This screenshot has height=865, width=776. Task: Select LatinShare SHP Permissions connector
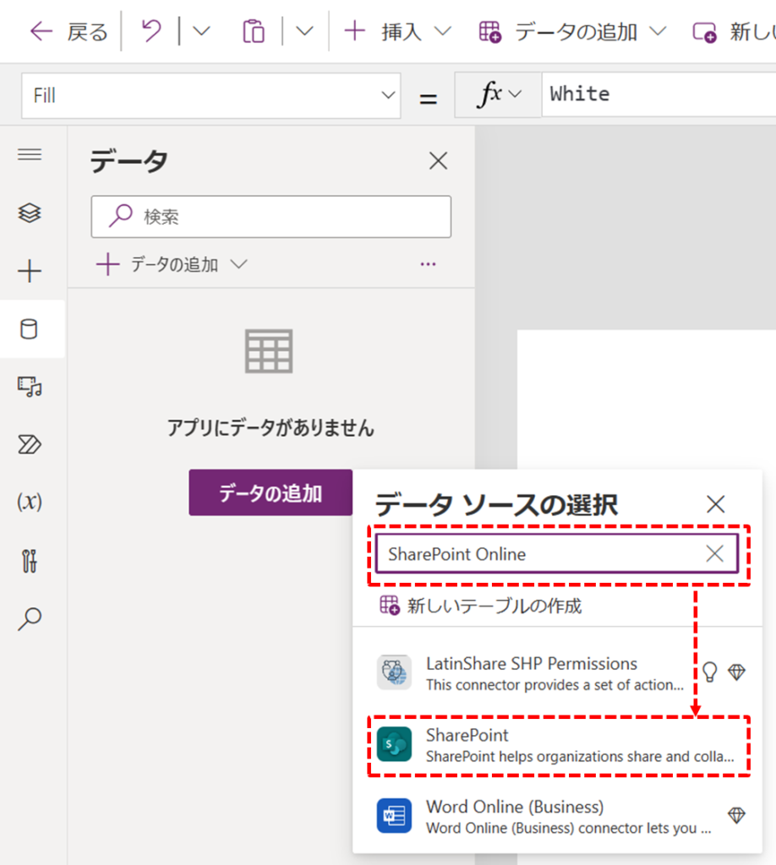(x=557, y=673)
